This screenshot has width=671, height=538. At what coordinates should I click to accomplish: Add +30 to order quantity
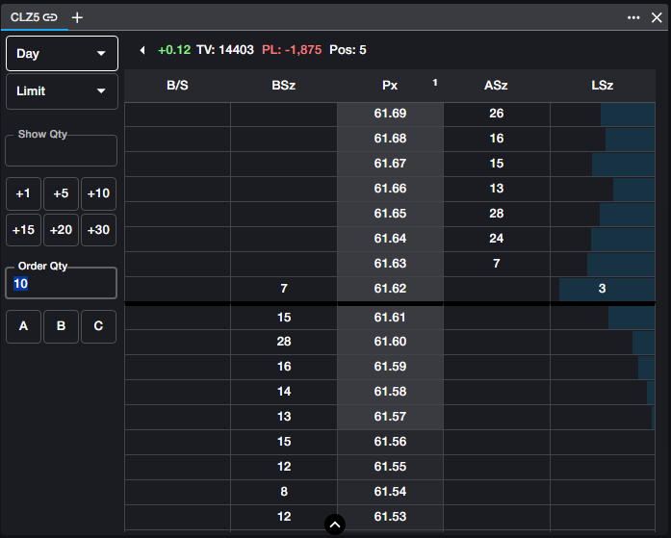click(98, 230)
